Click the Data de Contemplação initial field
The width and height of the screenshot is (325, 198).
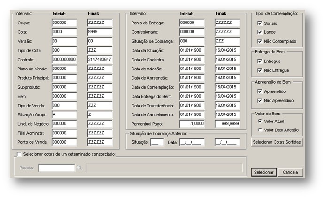[x=192, y=87]
